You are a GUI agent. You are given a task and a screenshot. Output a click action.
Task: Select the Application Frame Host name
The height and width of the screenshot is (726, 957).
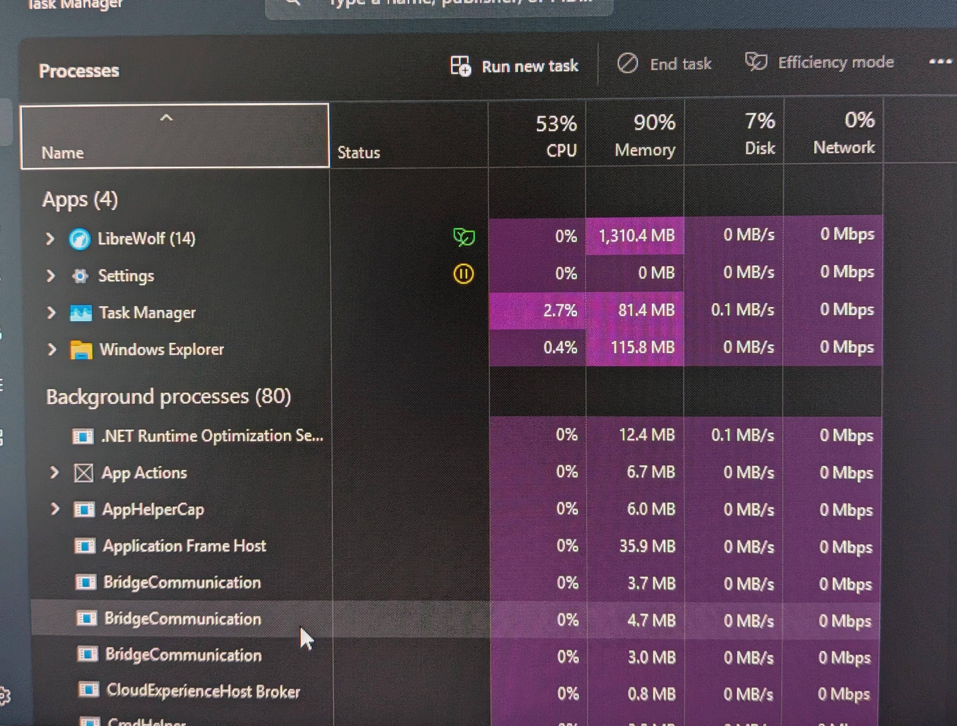(x=185, y=546)
